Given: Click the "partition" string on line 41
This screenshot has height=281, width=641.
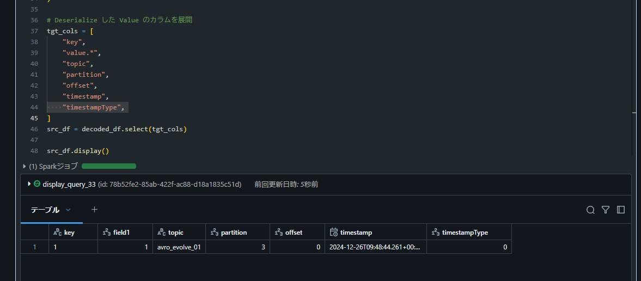Looking at the screenshot, I should [84, 75].
